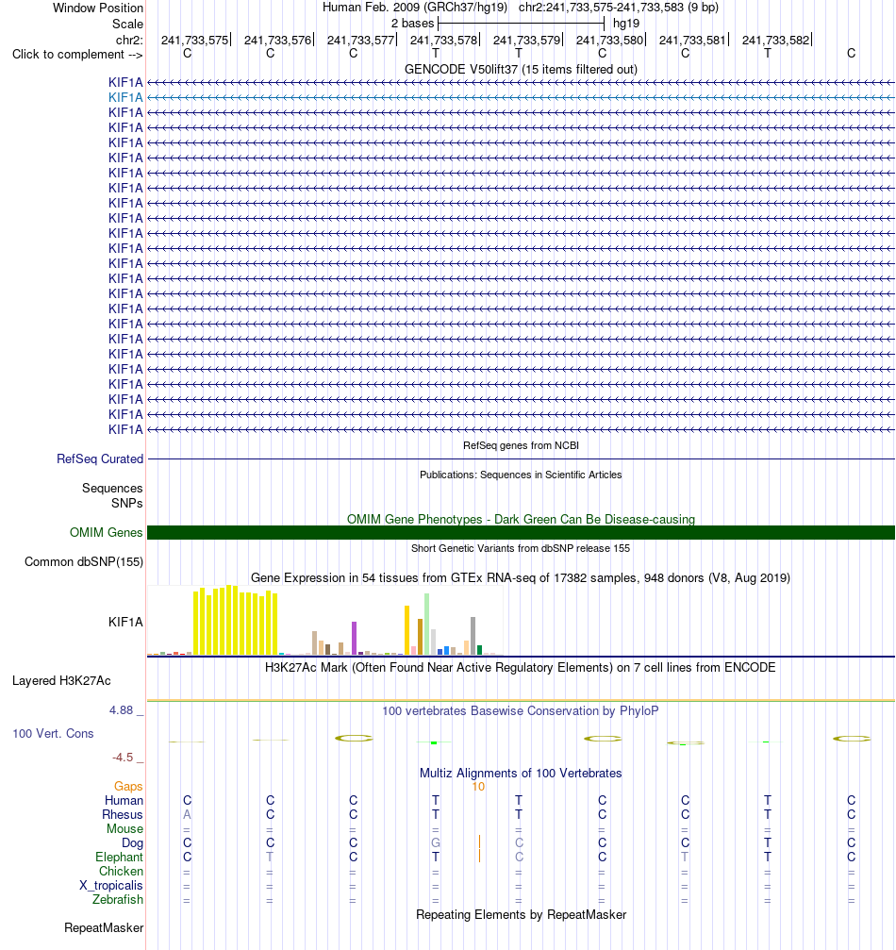Open the OMIM Gene Phenotypes title
The width and height of the screenshot is (896, 950).
[521, 519]
